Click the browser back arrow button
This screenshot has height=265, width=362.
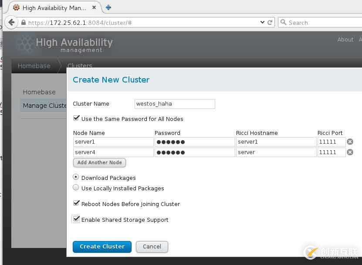click(x=11, y=22)
